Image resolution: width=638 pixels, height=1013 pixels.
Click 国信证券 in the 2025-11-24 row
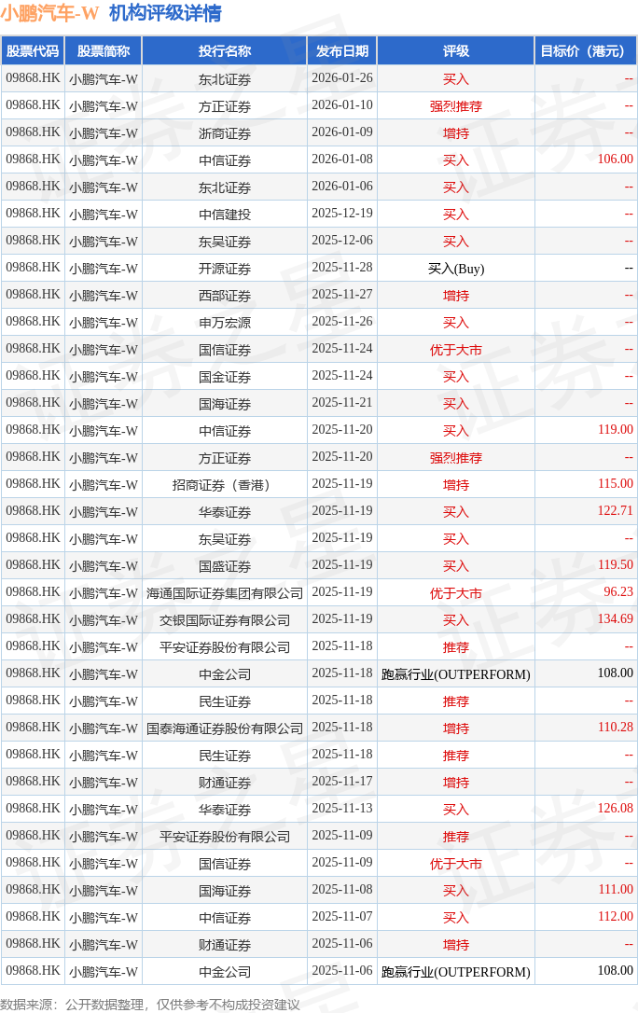(225, 350)
